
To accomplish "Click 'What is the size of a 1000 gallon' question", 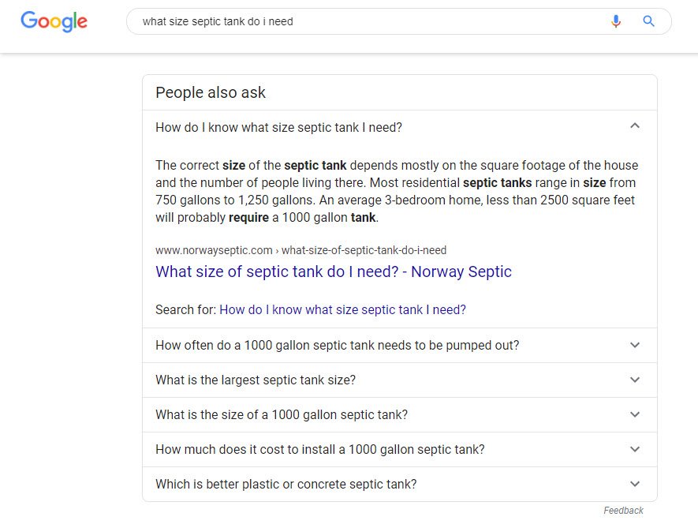I will pyautogui.click(x=282, y=415).
